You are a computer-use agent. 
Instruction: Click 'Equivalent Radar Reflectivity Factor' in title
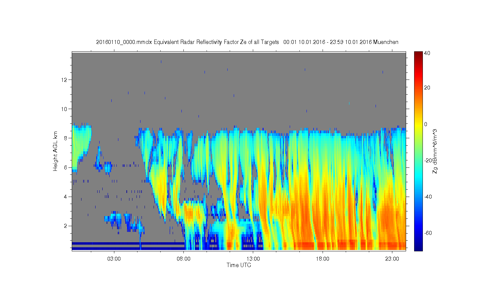(196, 42)
